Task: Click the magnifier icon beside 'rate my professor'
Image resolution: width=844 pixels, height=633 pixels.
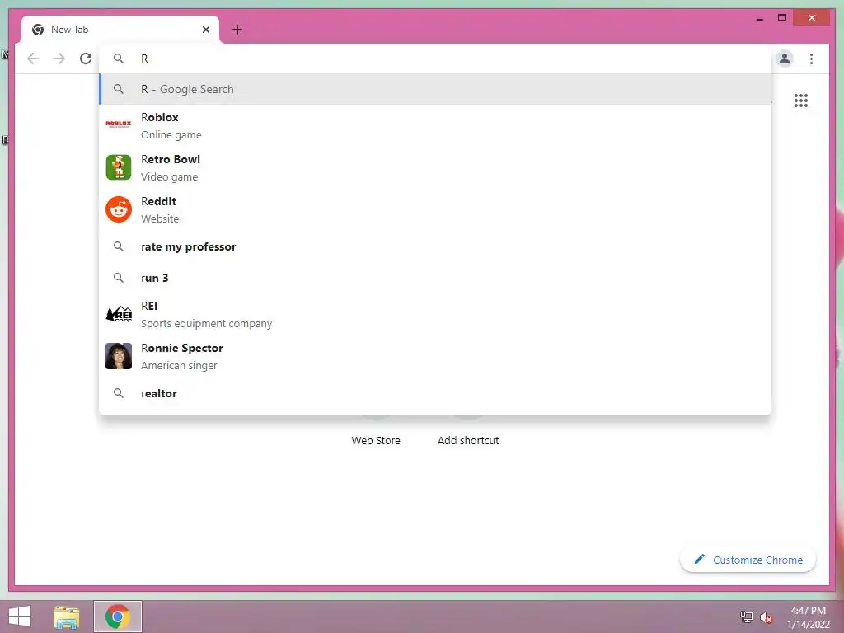Action: pyautogui.click(x=119, y=246)
